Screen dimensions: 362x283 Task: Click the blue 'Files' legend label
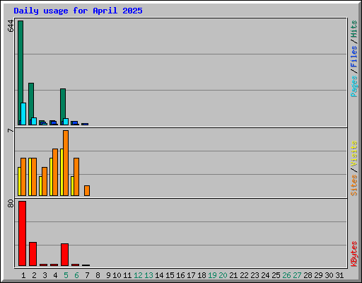point(354,57)
